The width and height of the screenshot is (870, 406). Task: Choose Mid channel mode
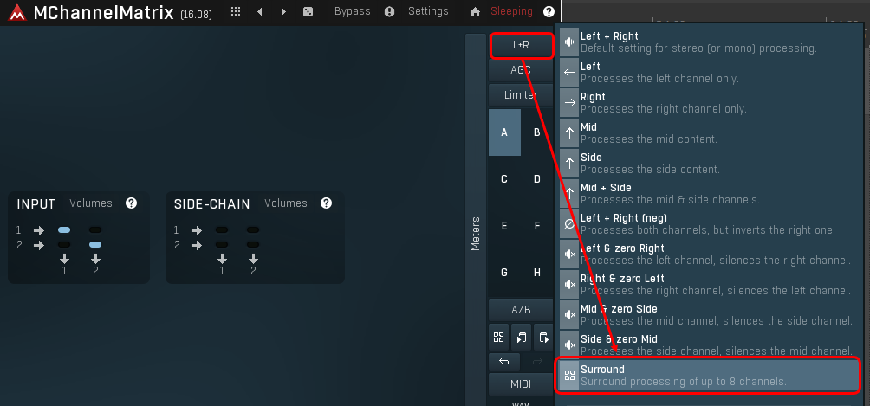tap(709, 132)
